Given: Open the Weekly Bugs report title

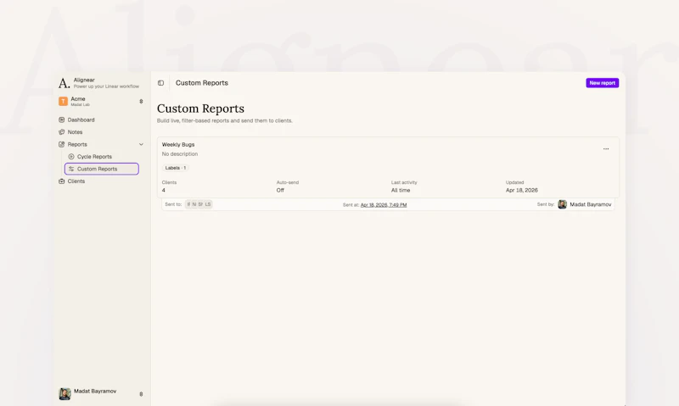Looking at the screenshot, I should tap(178, 144).
